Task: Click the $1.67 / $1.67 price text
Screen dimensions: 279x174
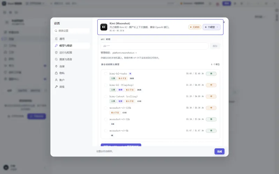Action: tap(195, 130)
